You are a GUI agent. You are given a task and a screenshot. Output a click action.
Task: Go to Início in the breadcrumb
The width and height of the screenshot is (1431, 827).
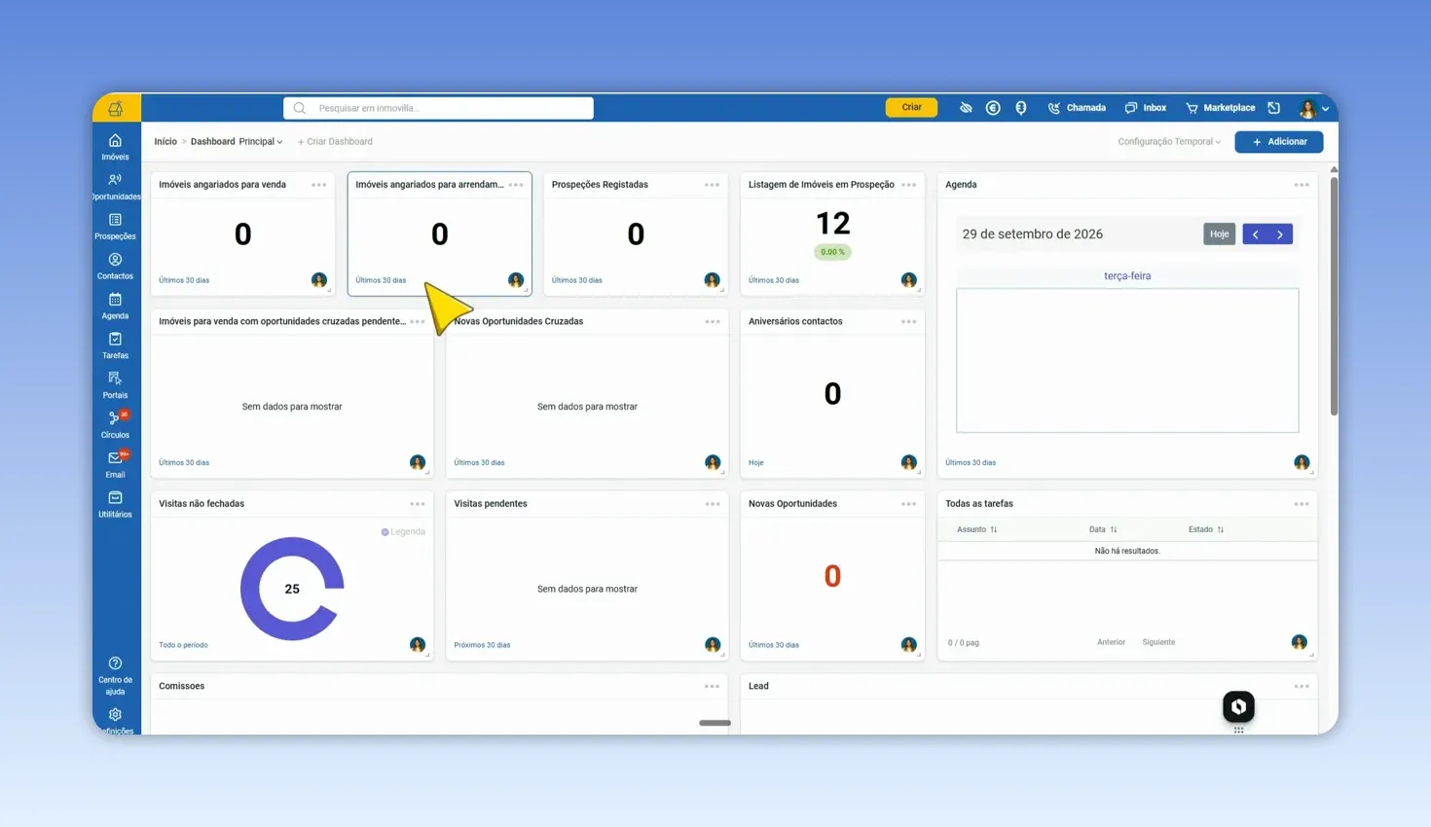[x=165, y=142]
